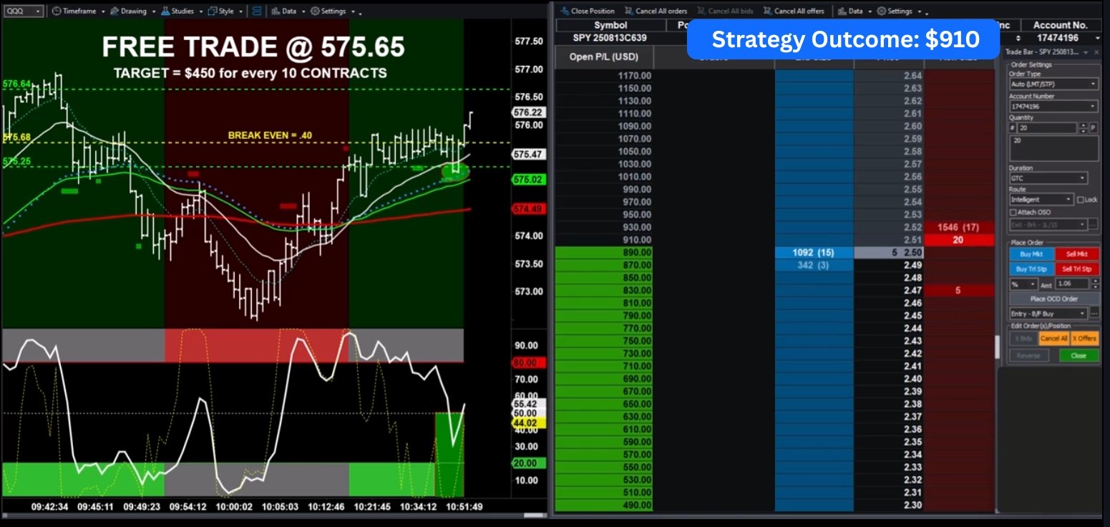Viewport: 1110px width, 527px height.
Task: Click the Cancel All offers icon
Action: (767, 11)
